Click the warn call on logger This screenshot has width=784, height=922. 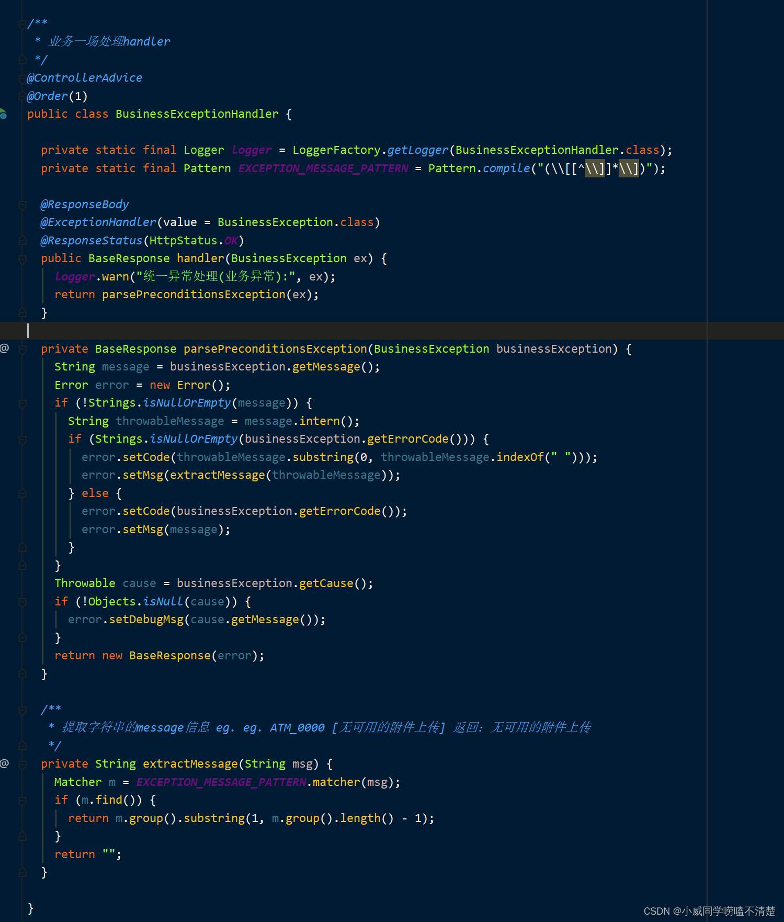(x=115, y=276)
